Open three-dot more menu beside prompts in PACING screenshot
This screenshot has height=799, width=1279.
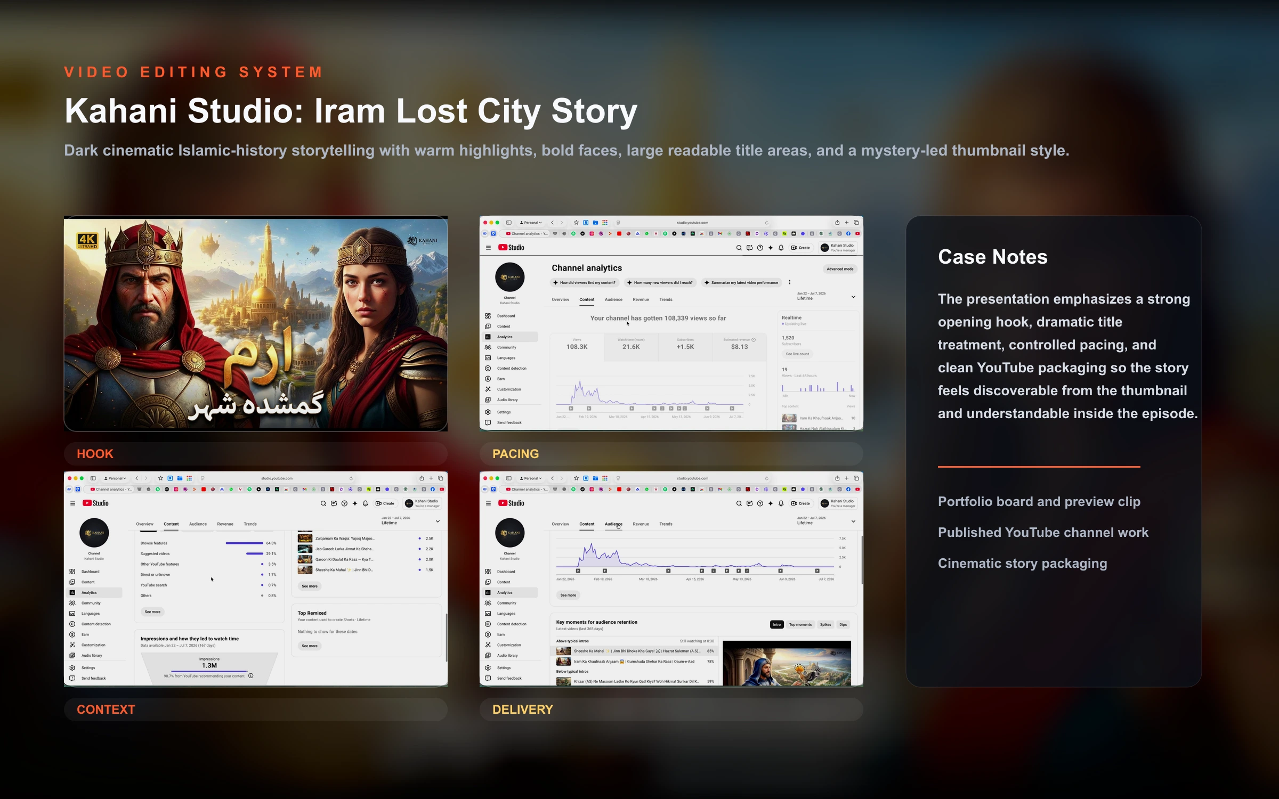coord(790,282)
